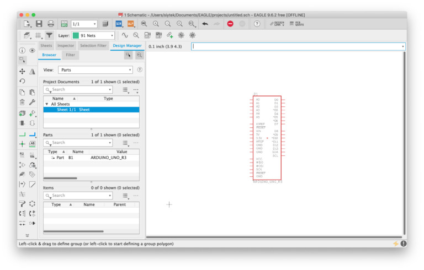The image size is (424, 270).
Task: Toggle the Show eye tool
Action: click(x=32, y=51)
